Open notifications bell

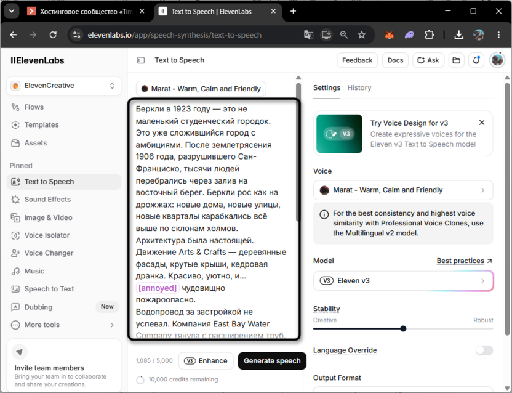(x=476, y=60)
